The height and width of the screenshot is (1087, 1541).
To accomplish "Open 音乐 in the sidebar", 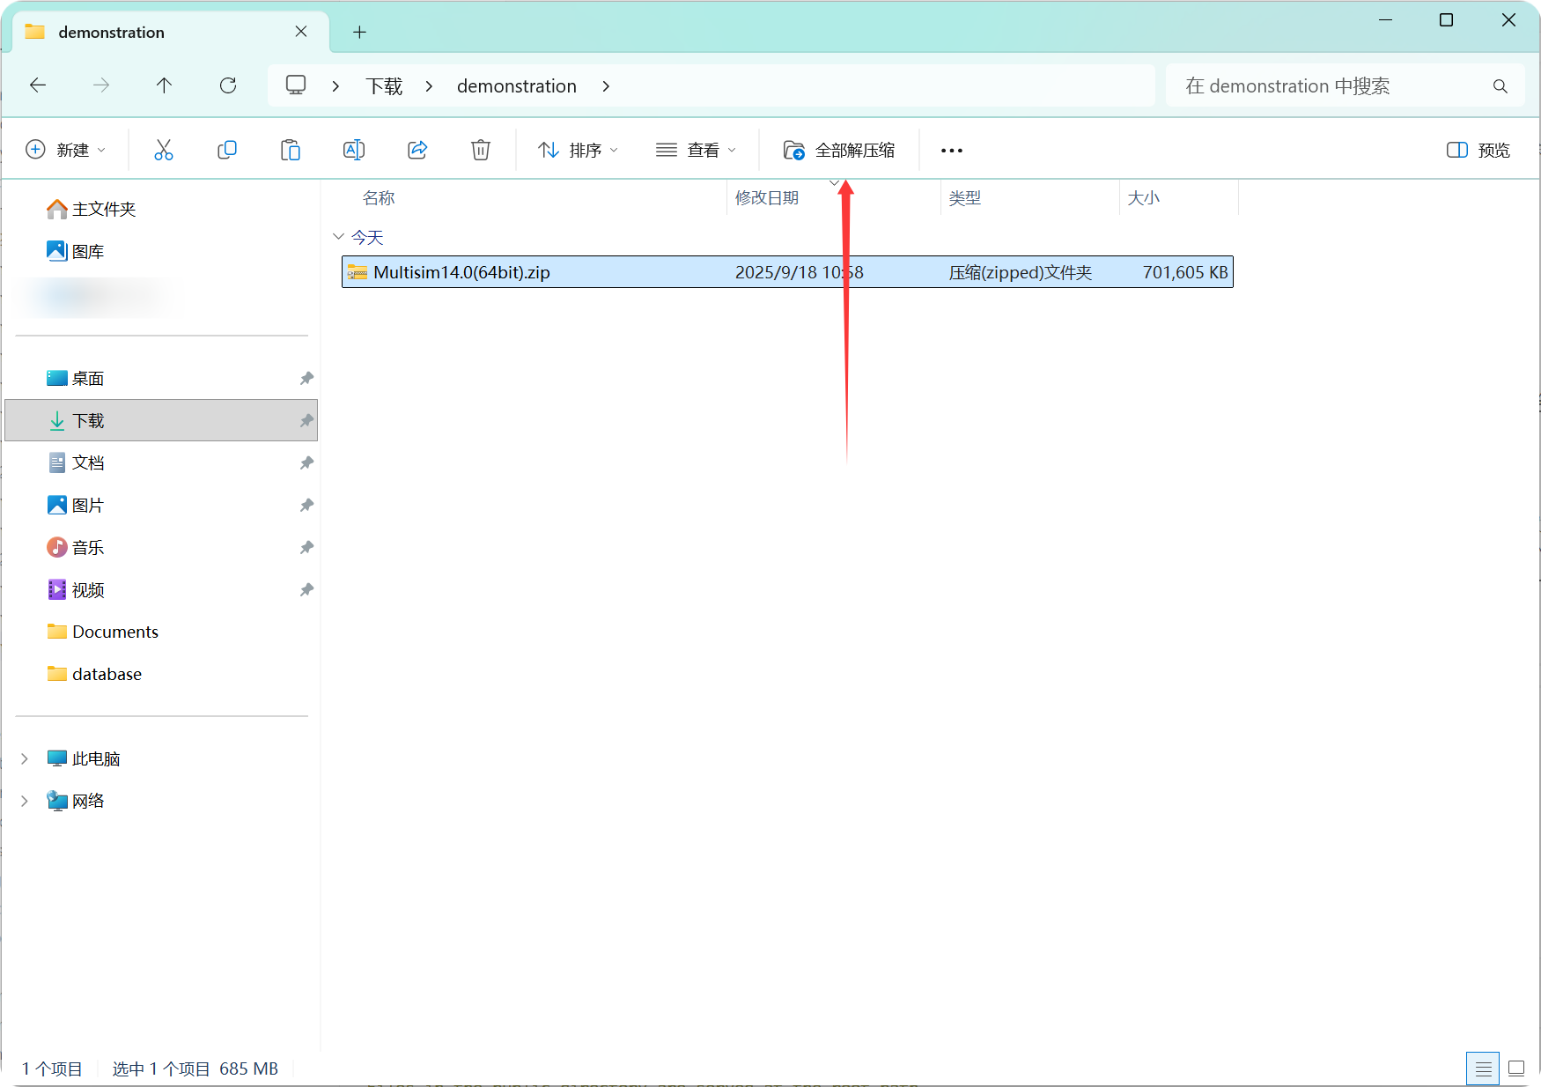I will (x=75, y=547).
